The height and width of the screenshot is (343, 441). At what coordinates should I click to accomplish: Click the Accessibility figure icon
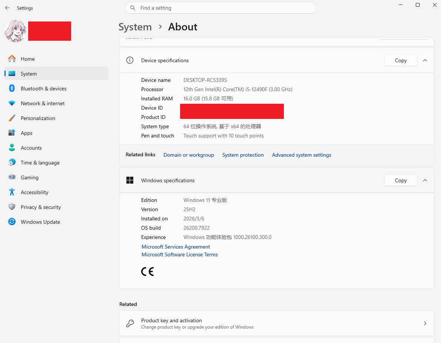pos(12,192)
